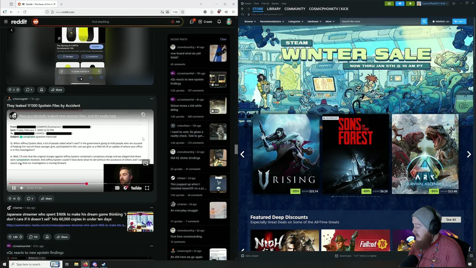The height and width of the screenshot is (268, 476).
Task: Switch to the Steam LIBRARY tab
Action: (x=274, y=9)
